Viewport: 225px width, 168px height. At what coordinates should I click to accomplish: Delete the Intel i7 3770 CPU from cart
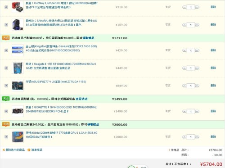point(213,136)
